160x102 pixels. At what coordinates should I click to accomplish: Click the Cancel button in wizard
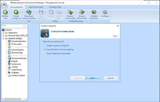pos(111,78)
